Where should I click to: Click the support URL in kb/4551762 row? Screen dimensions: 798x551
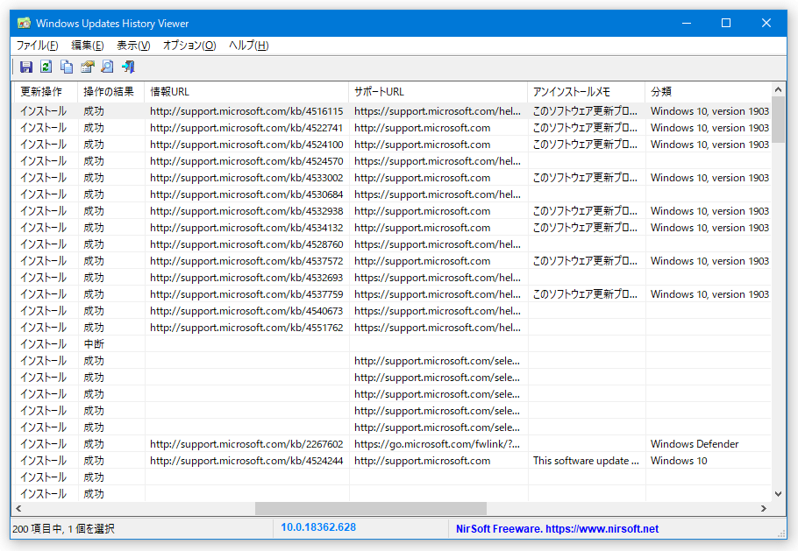point(438,328)
